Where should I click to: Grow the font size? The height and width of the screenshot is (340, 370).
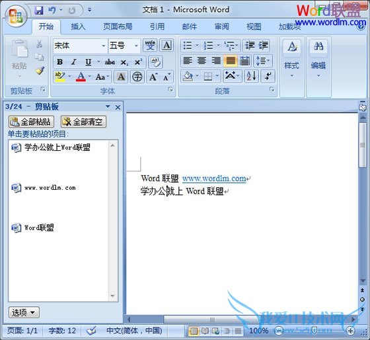click(153, 77)
